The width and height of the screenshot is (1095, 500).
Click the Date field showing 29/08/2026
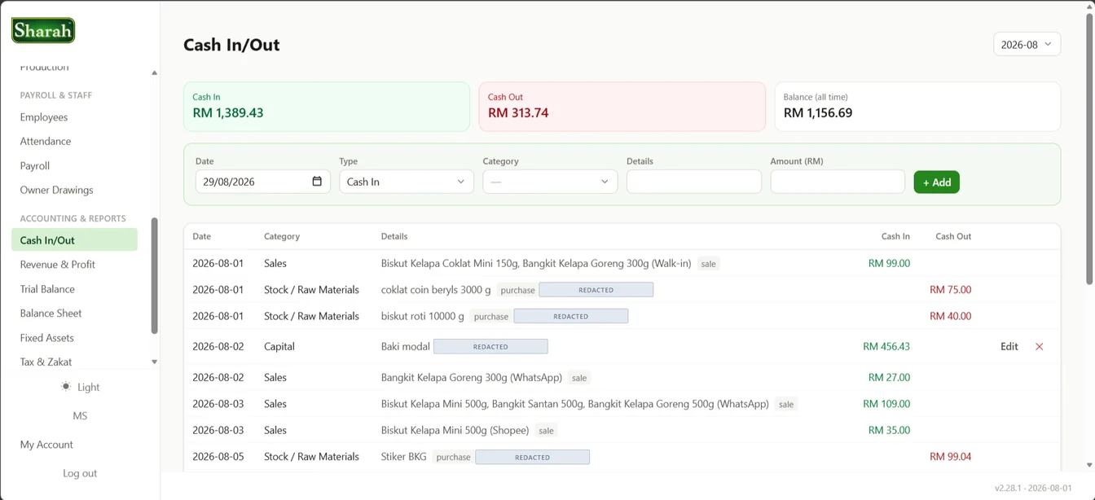[262, 182]
